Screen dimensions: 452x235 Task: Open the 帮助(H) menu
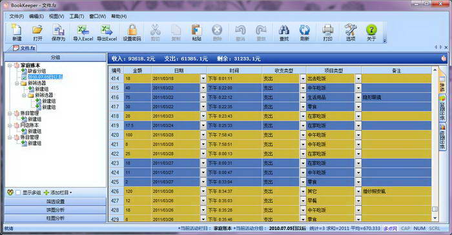click(x=119, y=16)
